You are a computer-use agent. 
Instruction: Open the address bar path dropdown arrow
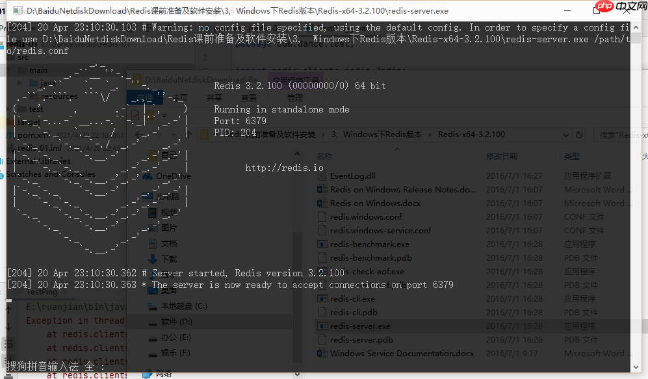pos(566,135)
